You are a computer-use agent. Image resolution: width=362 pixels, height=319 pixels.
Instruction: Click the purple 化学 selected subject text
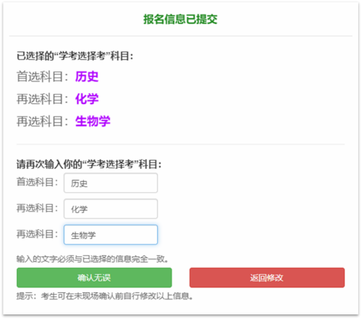pyautogui.click(x=87, y=99)
